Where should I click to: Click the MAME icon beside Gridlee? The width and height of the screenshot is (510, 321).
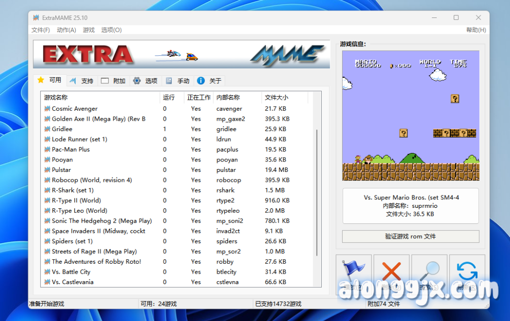pos(47,129)
